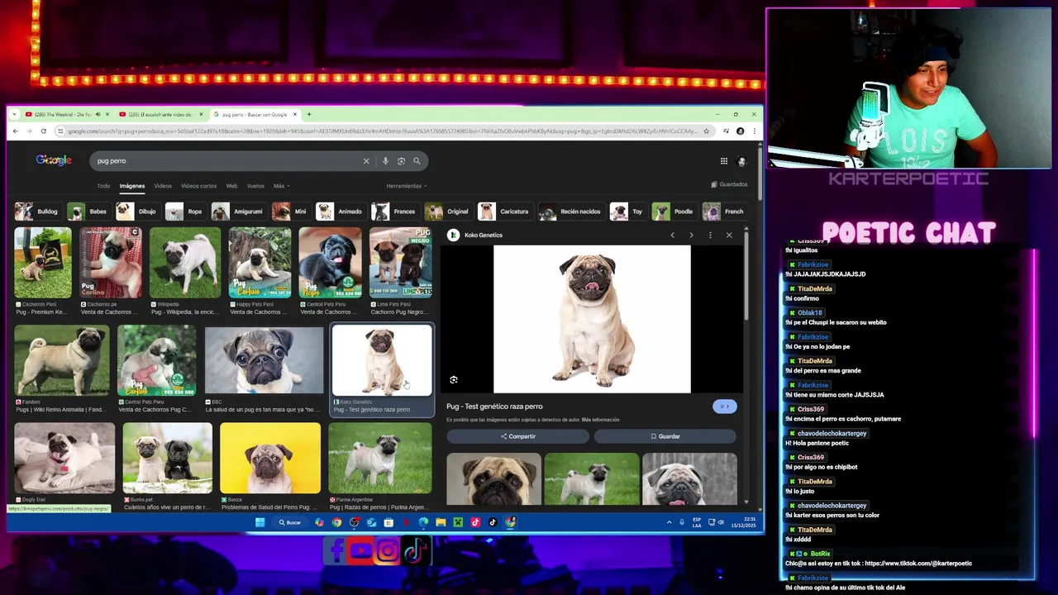Click the 'Guardar' save button
The width and height of the screenshot is (1058, 595).
(665, 436)
